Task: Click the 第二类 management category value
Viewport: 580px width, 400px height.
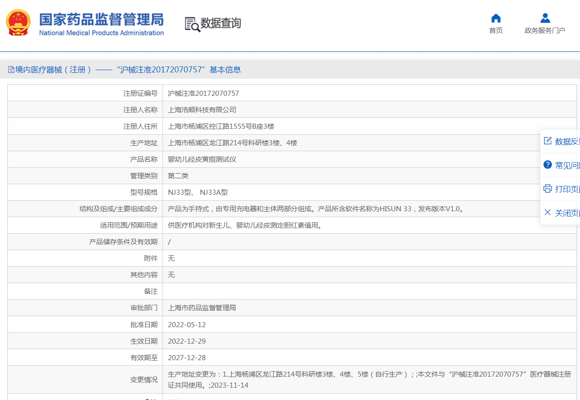Action: pos(178,175)
